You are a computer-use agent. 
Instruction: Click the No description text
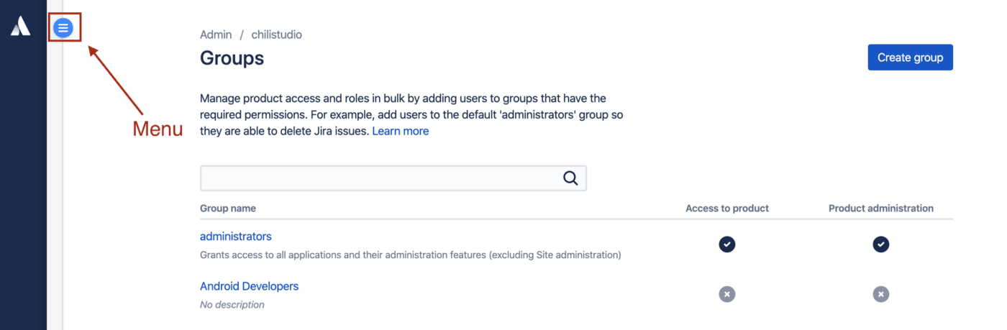pos(232,305)
